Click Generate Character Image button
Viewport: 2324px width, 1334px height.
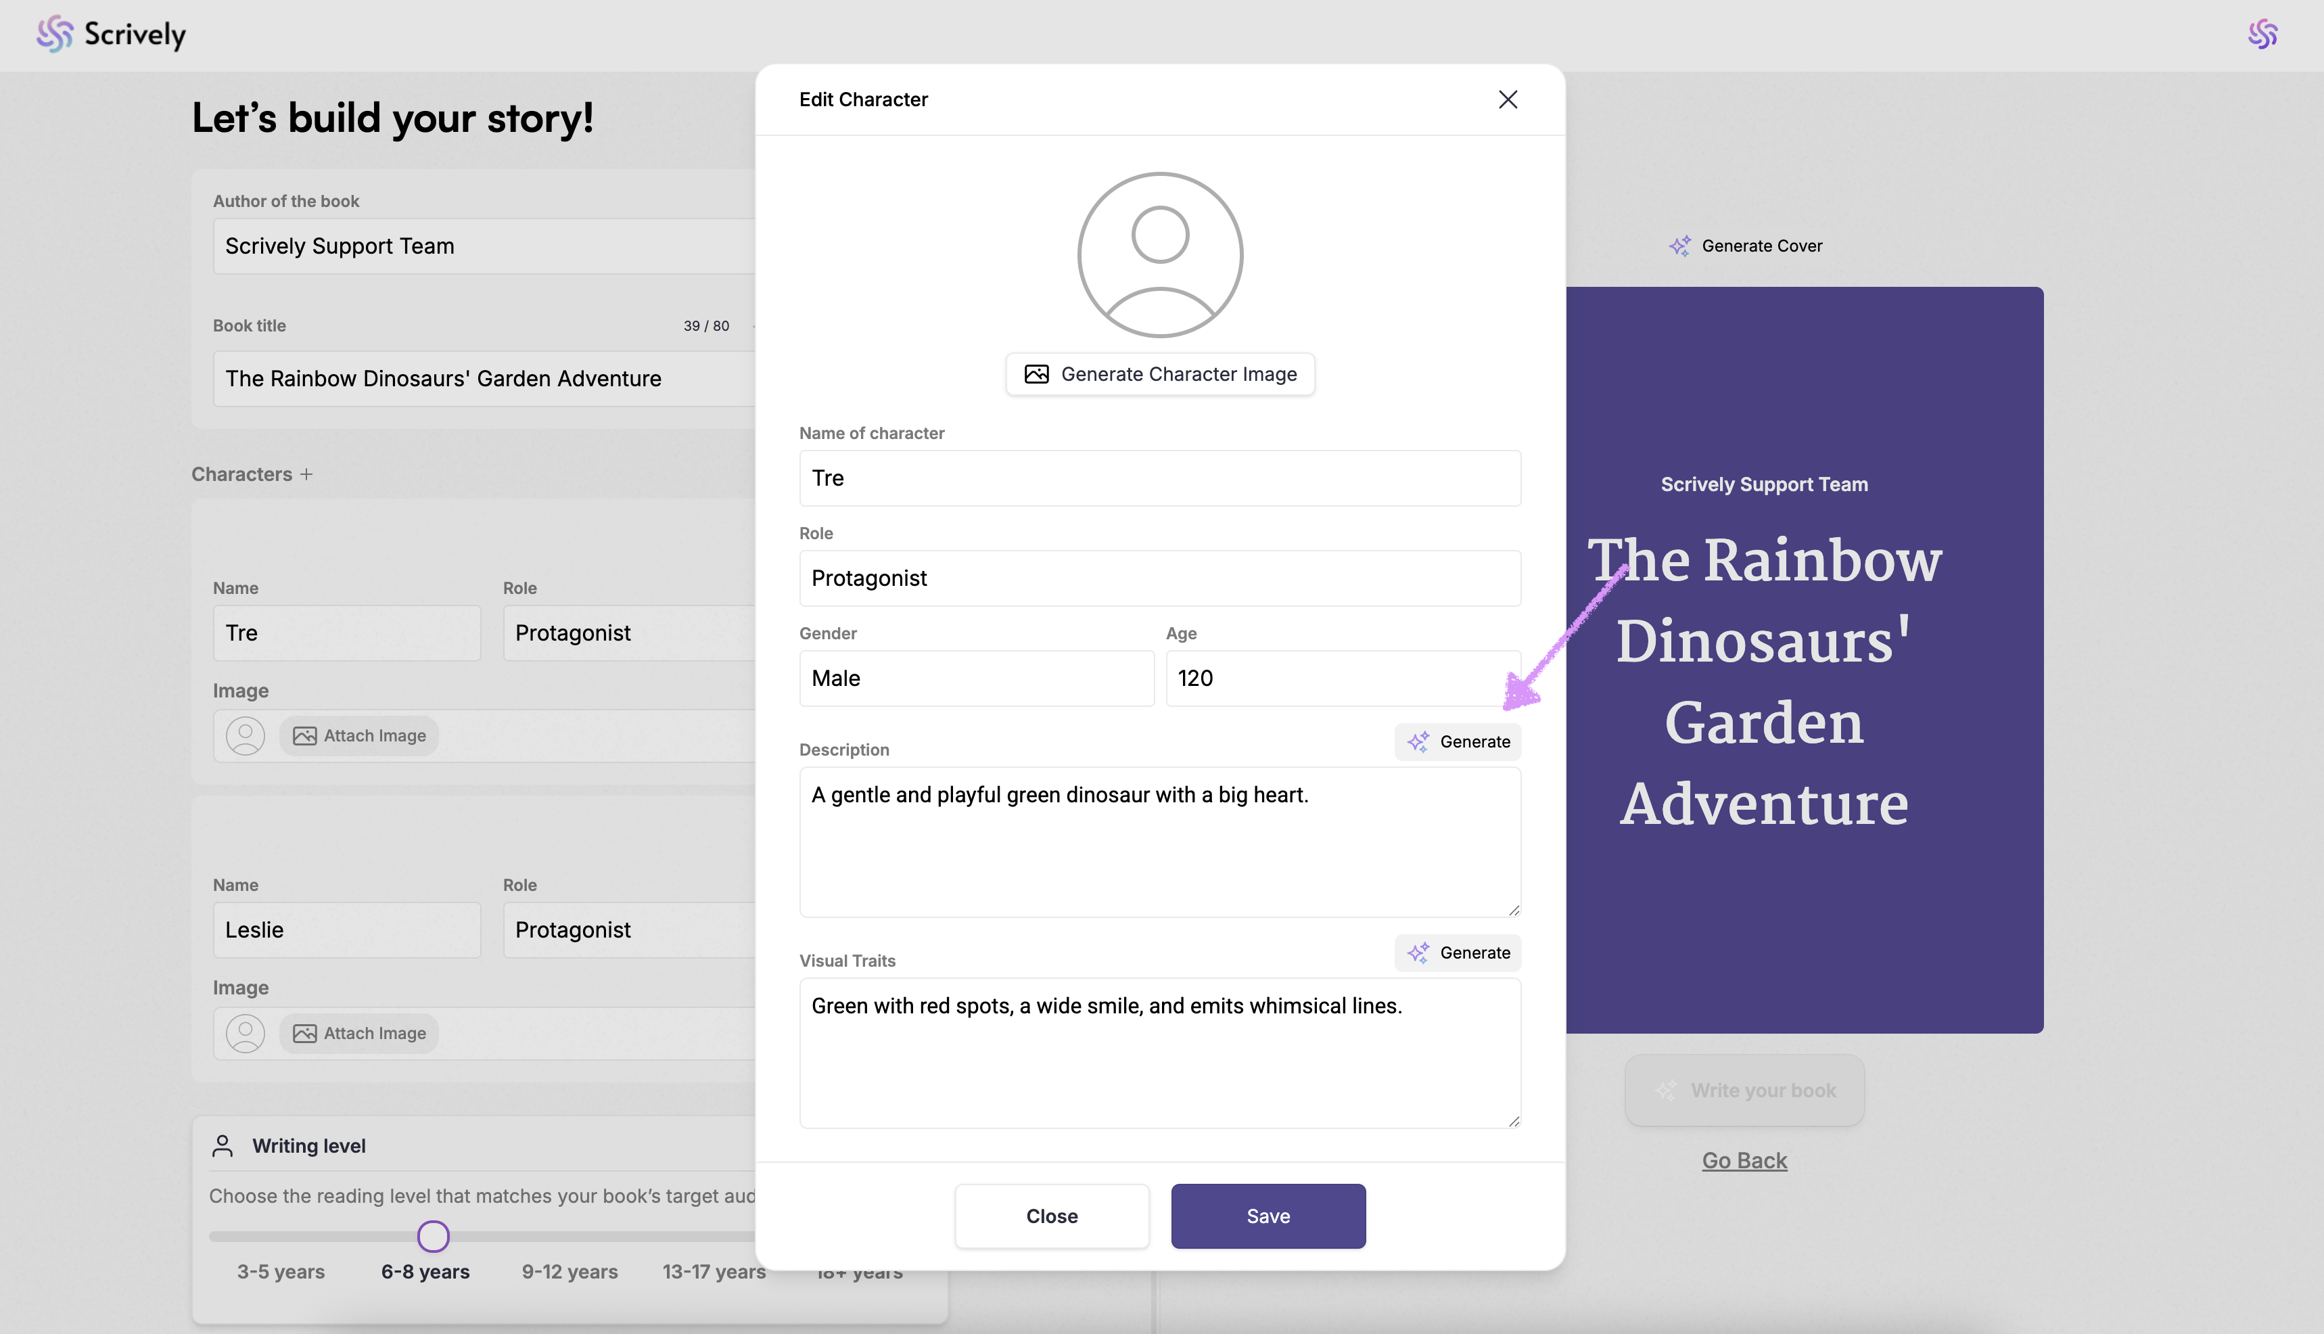[x=1160, y=374]
